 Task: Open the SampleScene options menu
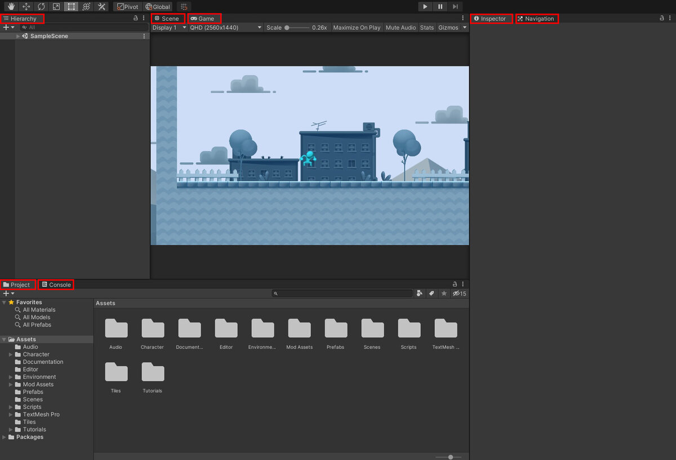[144, 36]
